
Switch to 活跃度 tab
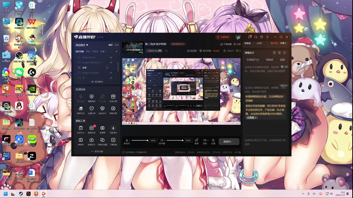pos(269,60)
